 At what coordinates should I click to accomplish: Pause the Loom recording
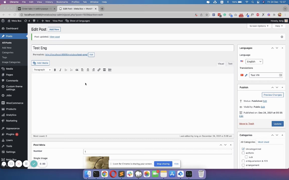[x=26, y=164]
